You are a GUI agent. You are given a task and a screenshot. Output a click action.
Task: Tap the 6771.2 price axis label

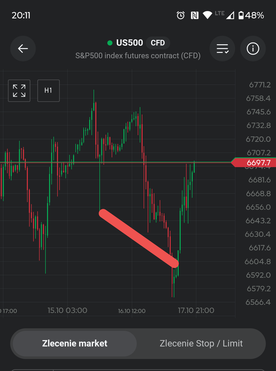260,85
